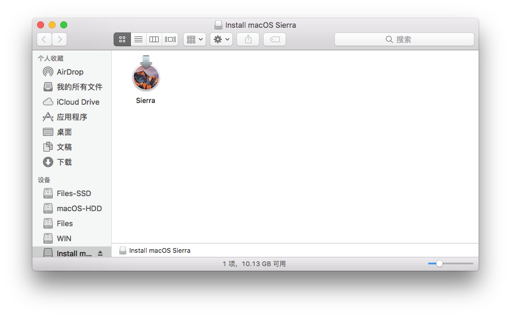The height and width of the screenshot is (317, 511).
Task: Click the share button in toolbar
Action: tap(248, 39)
